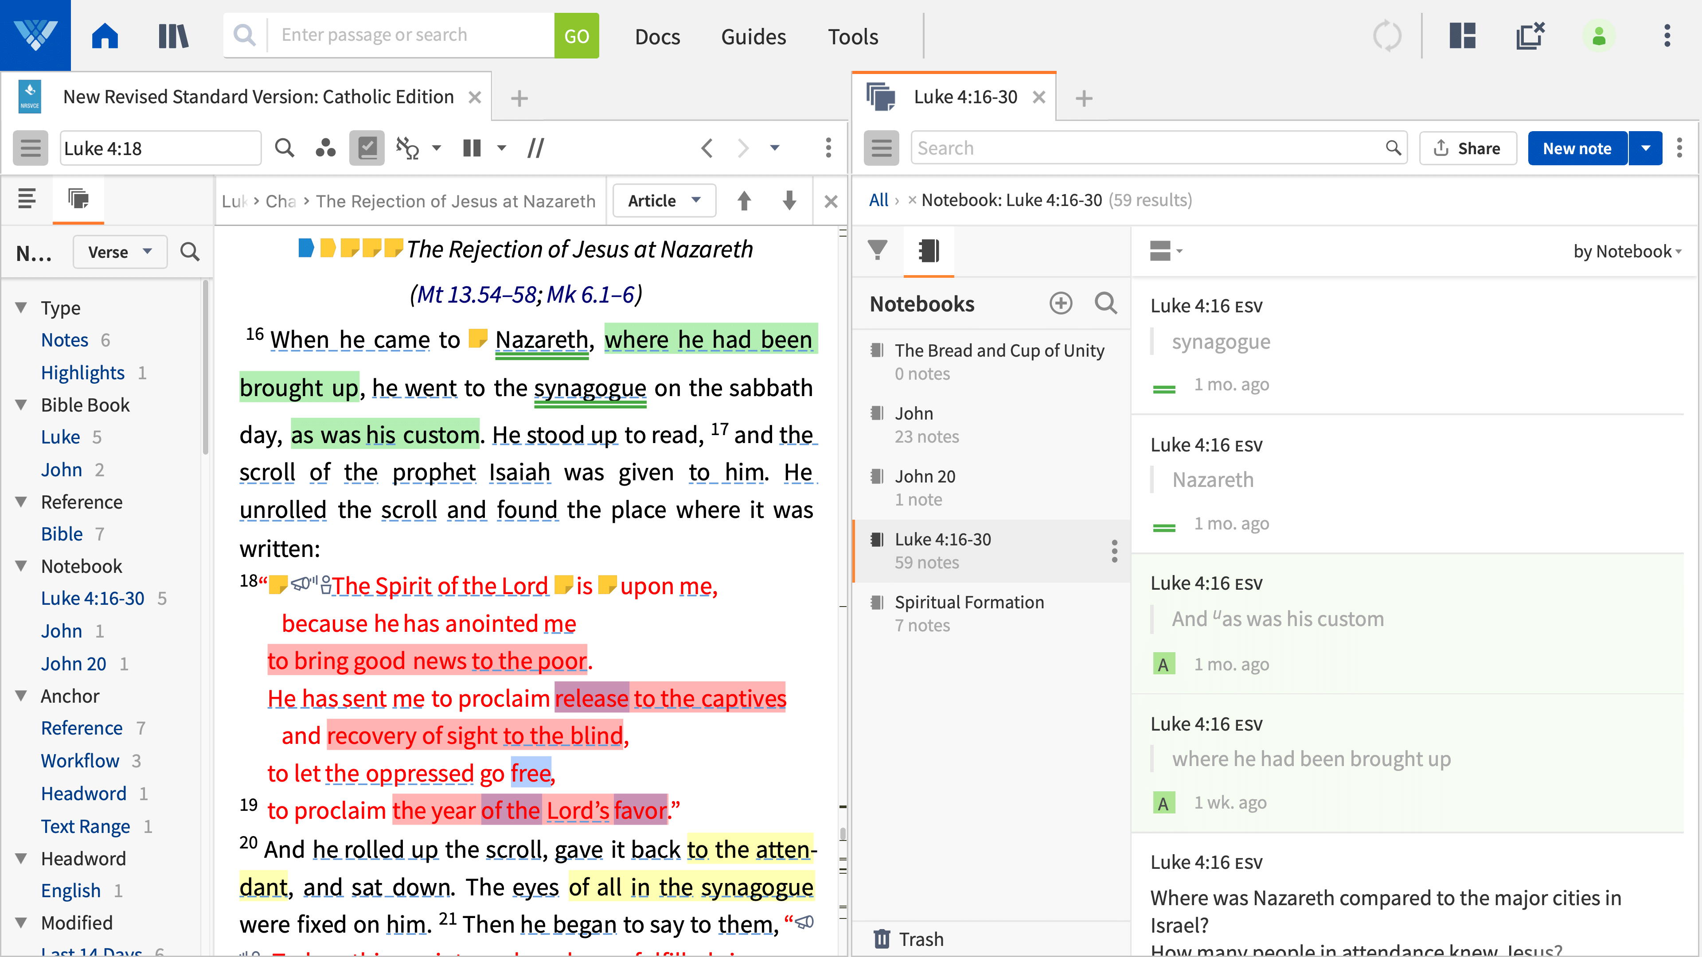Click the blue note marker before heading
1702x957 pixels.
coord(306,248)
